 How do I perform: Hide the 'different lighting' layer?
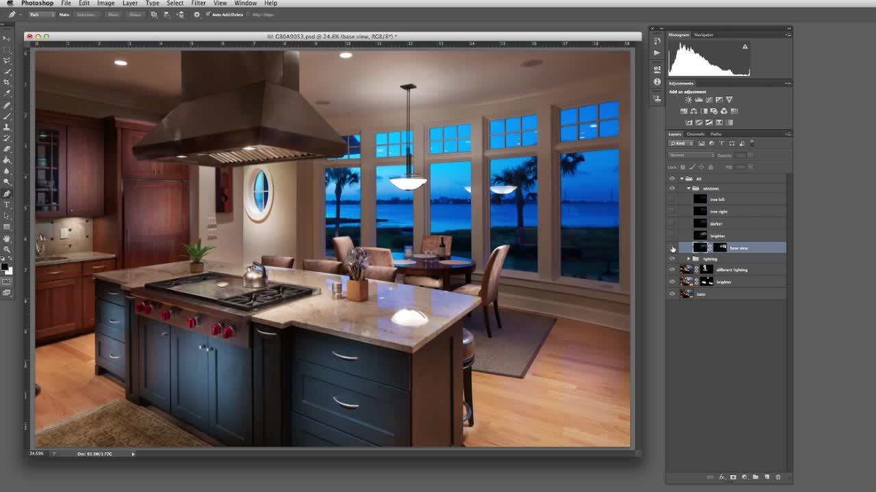pyautogui.click(x=672, y=270)
